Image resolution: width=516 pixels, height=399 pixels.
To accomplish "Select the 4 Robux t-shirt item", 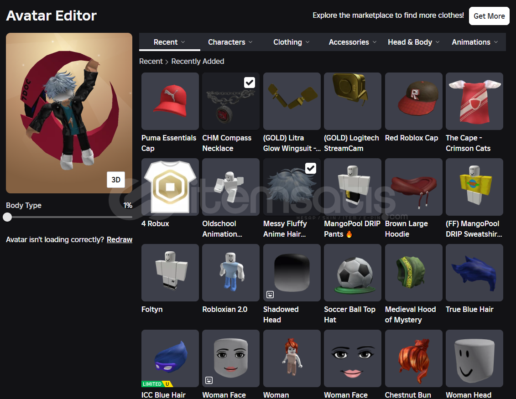I will [x=170, y=187].
